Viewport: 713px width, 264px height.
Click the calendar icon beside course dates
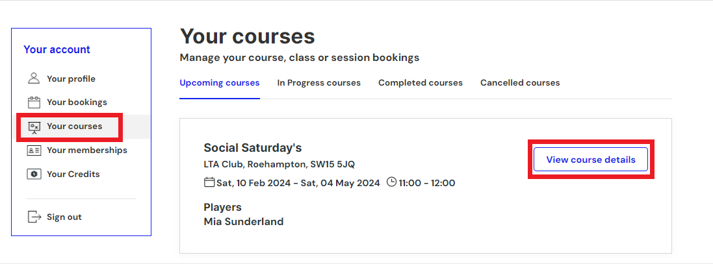coord(209,183)
